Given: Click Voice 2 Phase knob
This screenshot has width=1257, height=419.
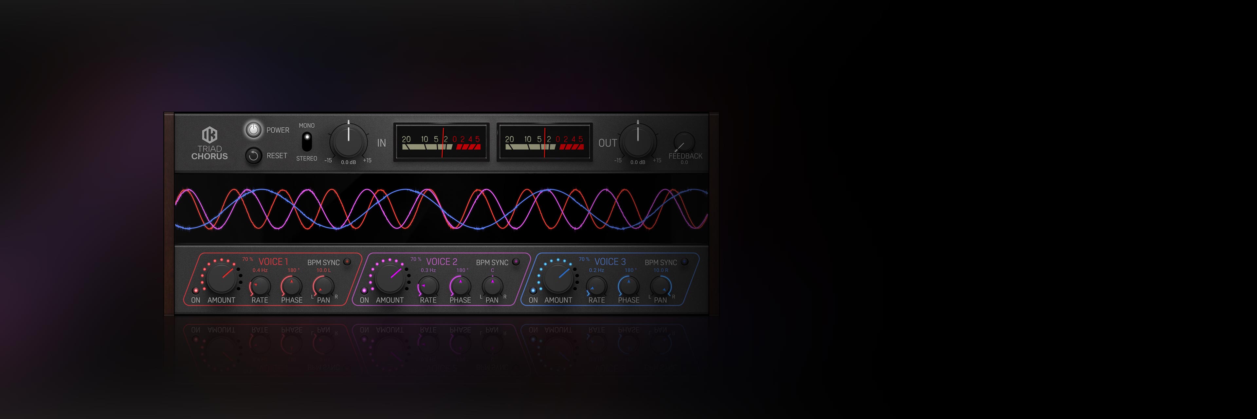Looking at the screenshot, I should [x=460, y=286].
